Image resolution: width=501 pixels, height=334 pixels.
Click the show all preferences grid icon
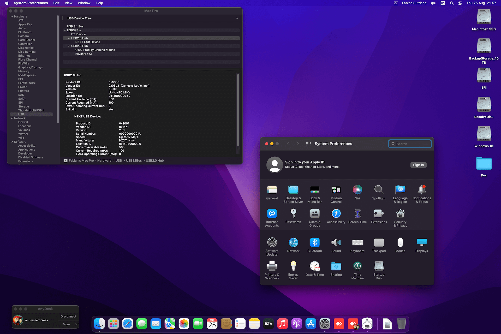coord(308,144)
